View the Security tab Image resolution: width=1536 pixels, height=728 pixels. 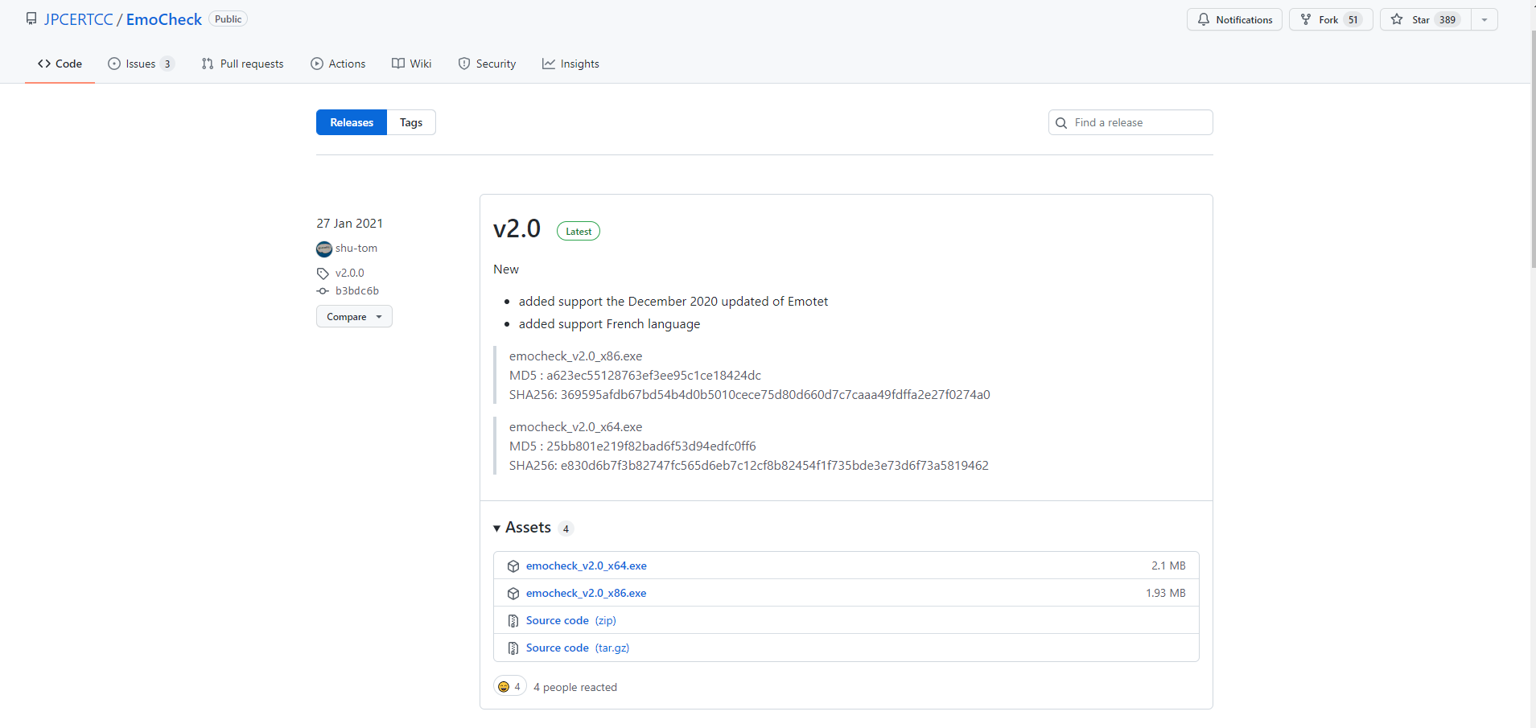pyautogui.click(x=487, y=64)
